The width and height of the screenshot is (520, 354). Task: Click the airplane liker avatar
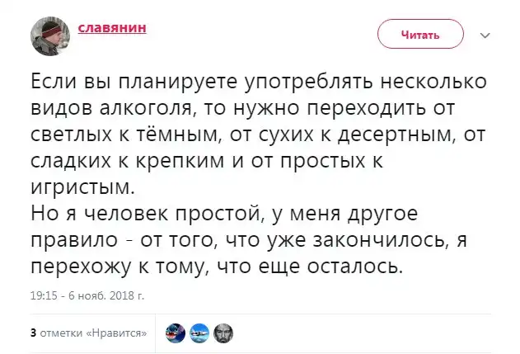click(199, 333)
